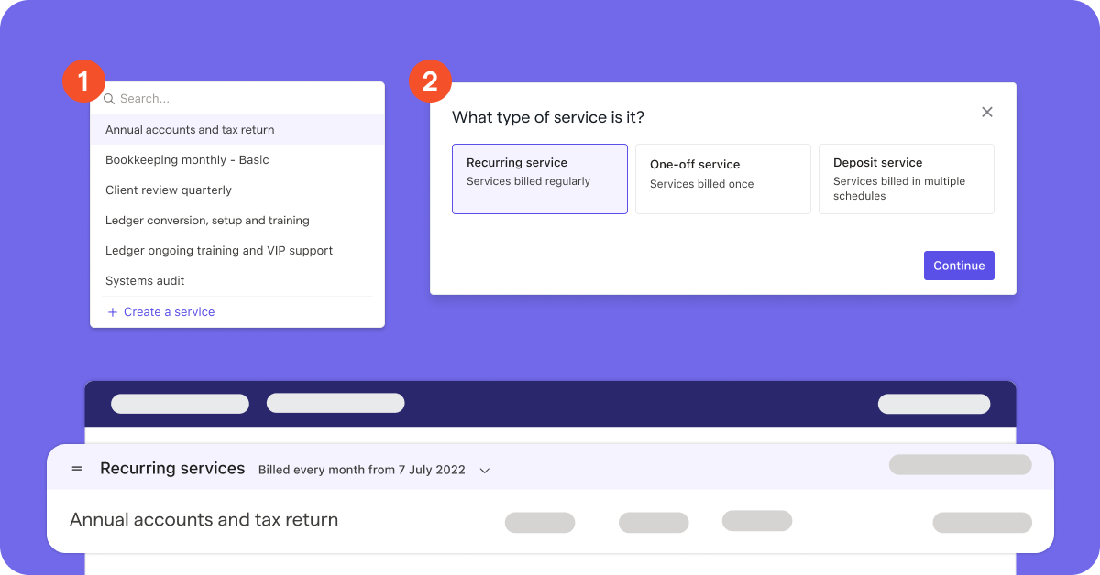Pick the Systems audit service
The height and width of the screenshot is (575, 1100).
click(145, 281)
